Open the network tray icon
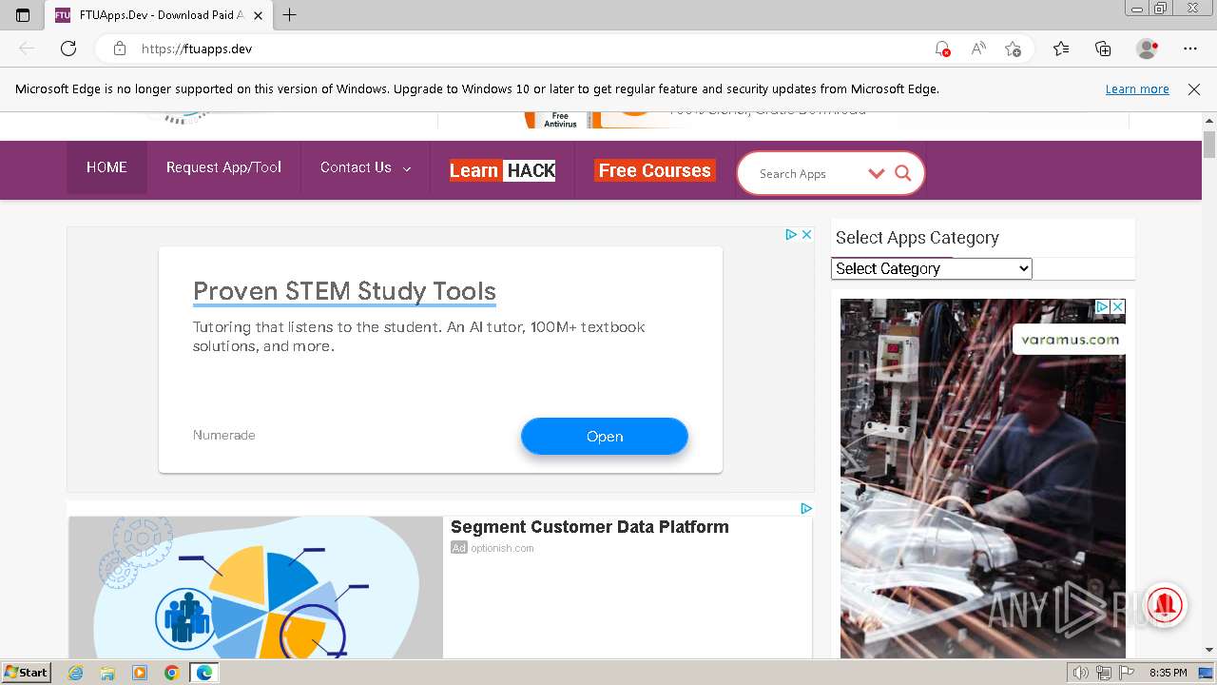1217x685 pixels. pyautogui.click(x=1104, y=673)
